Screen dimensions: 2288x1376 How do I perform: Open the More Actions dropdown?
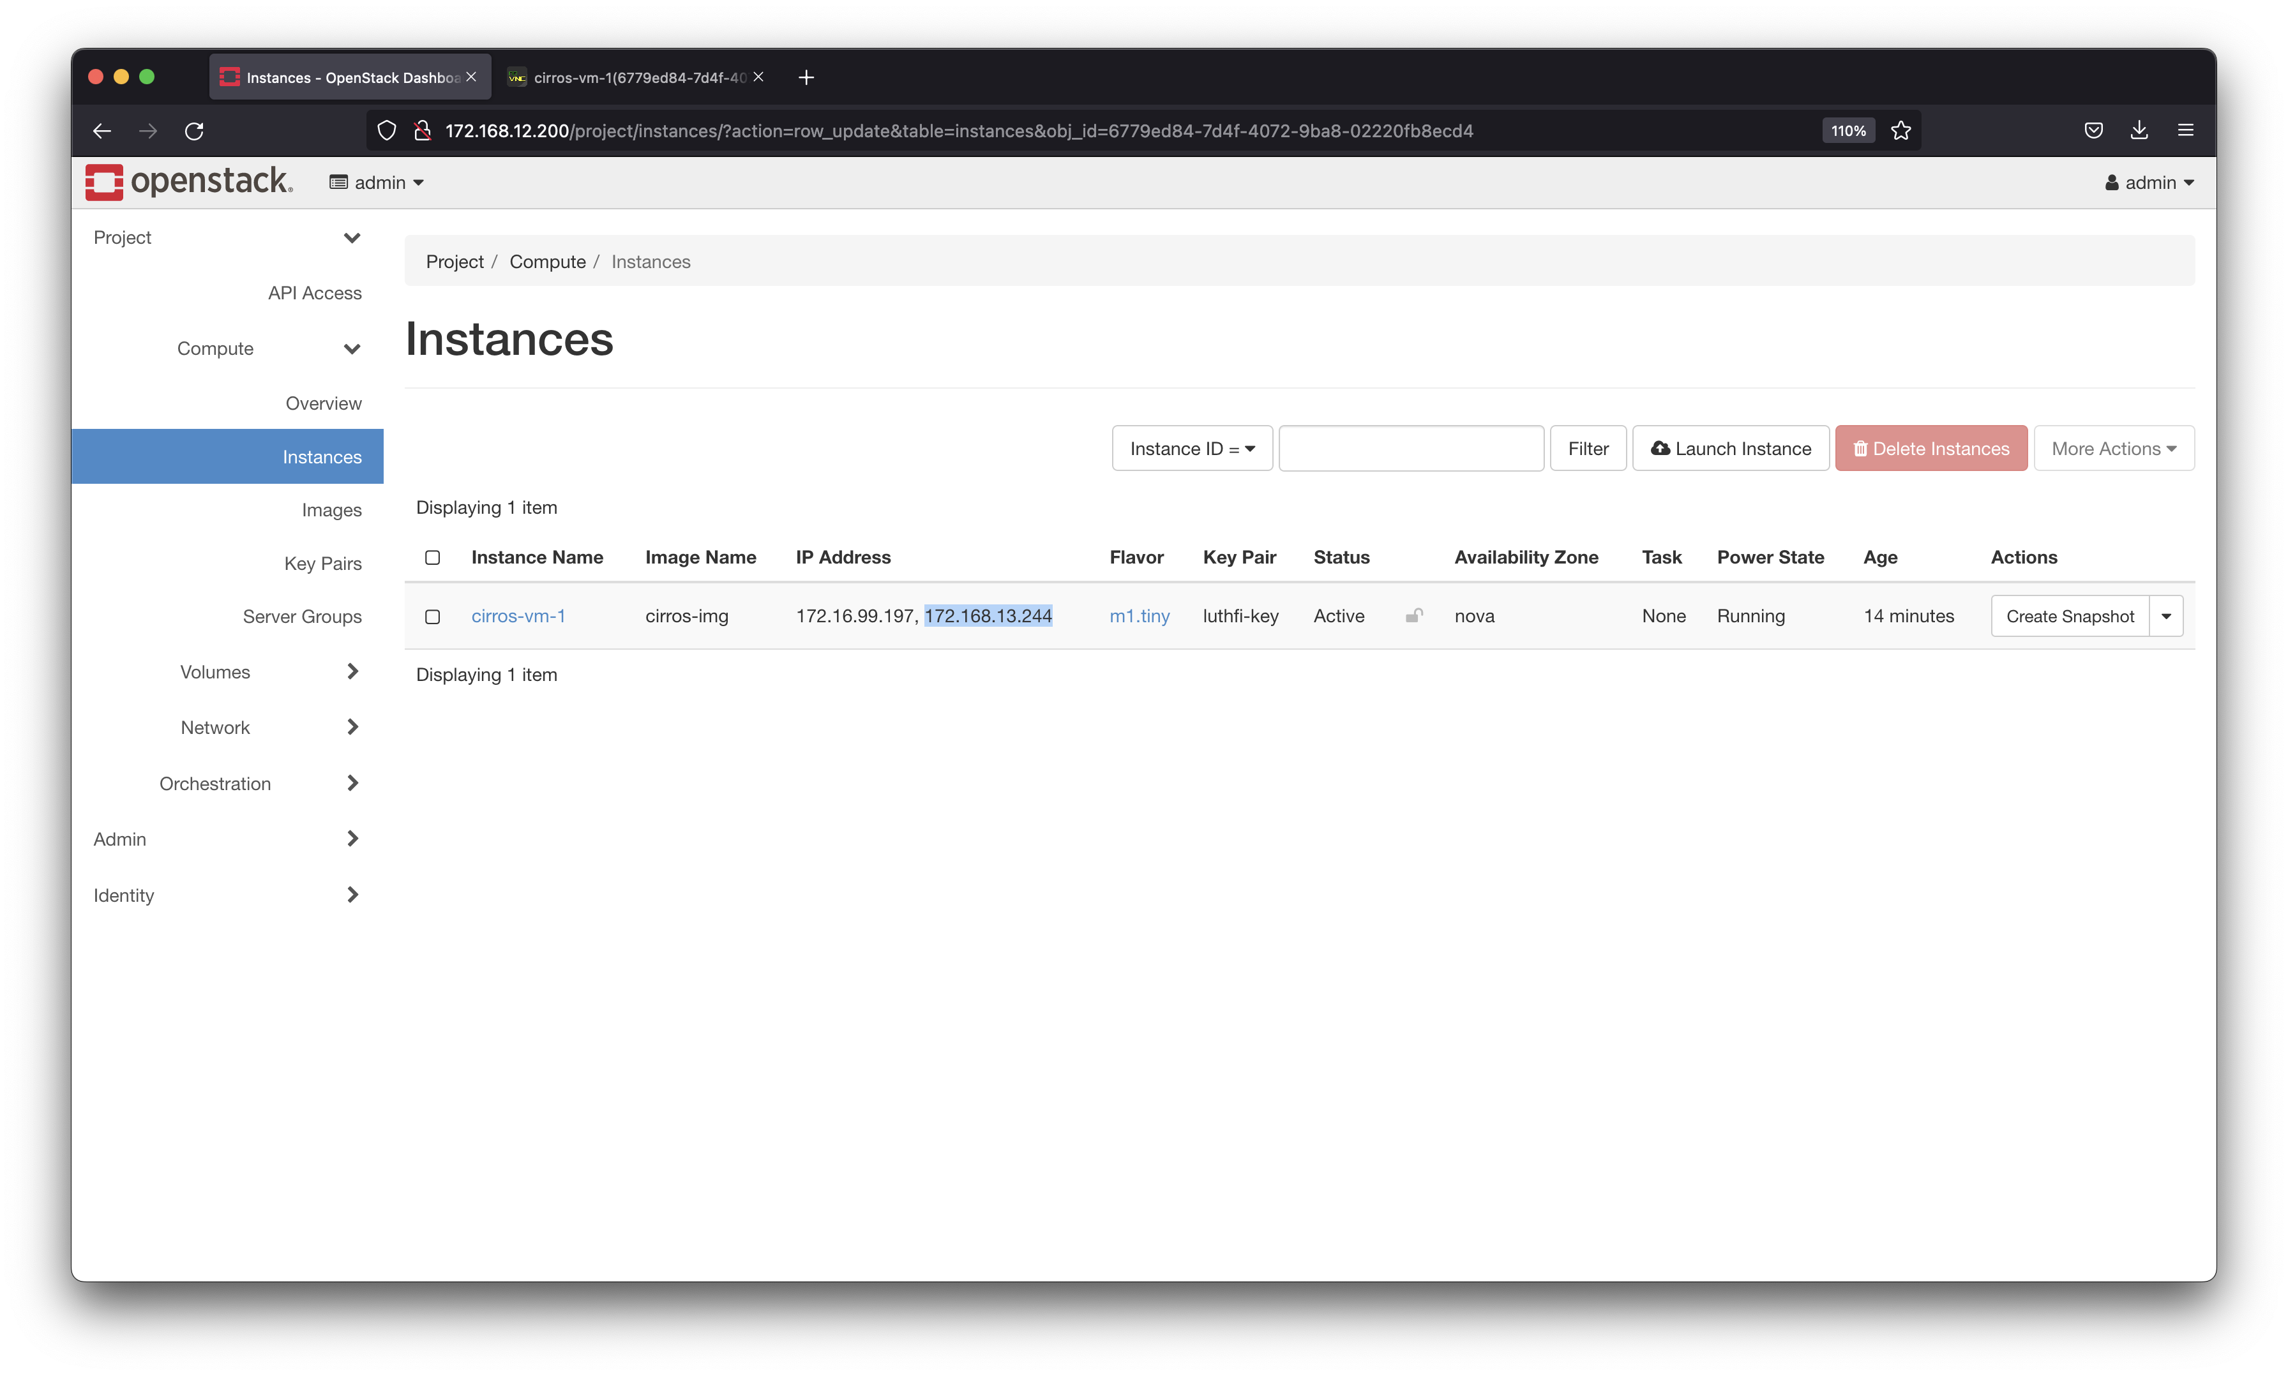pos(2114,449)
